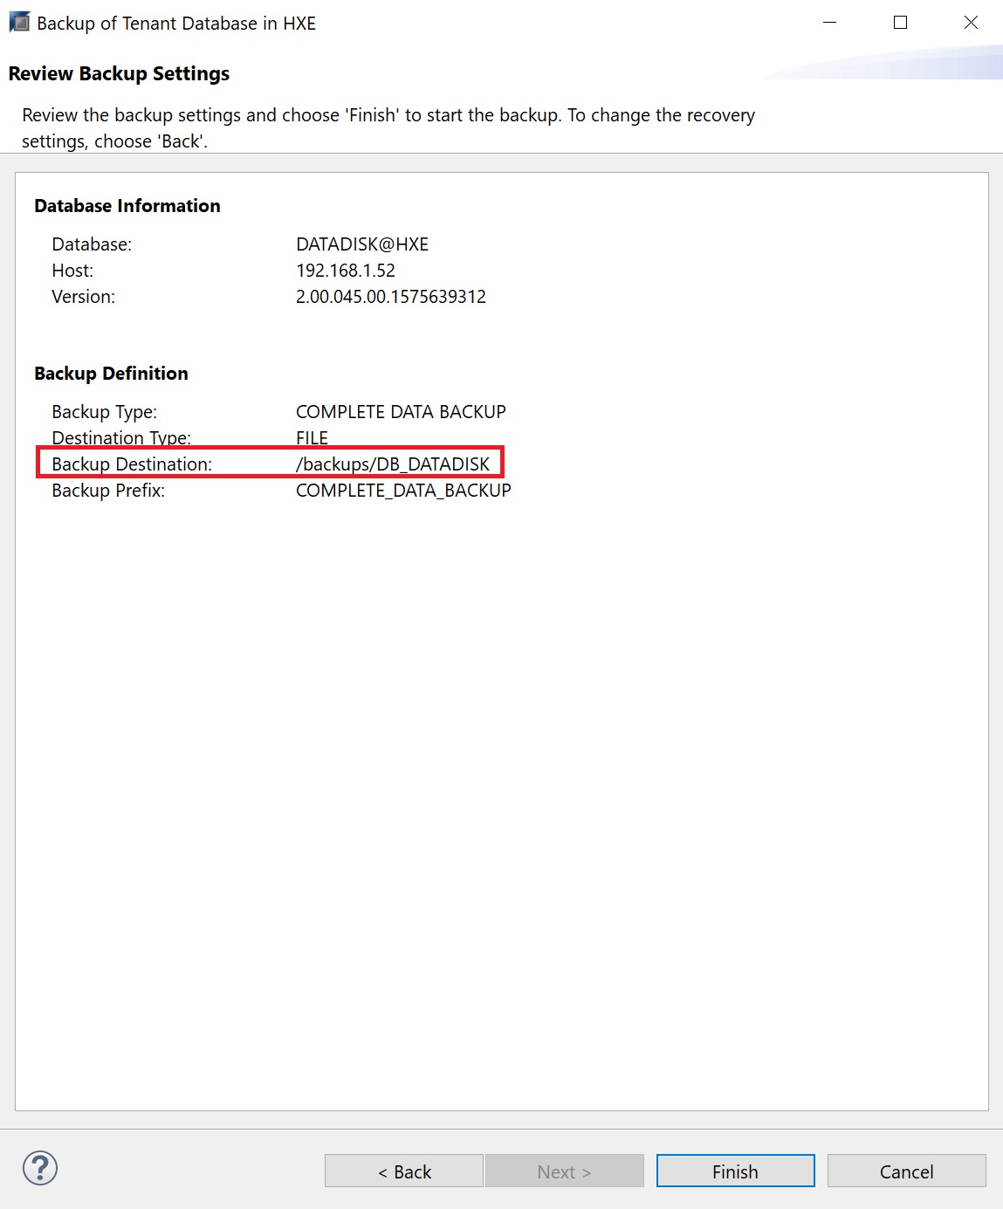Click the 'Database Information' section header
Screen dimensions: 1003x1209
pyautogui.click(x=127, y=206)
